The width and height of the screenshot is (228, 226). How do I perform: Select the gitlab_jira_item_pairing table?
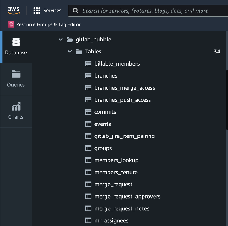click(x=125, y=136)
